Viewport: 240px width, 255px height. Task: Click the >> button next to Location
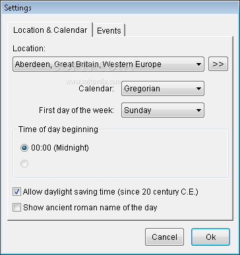pyautogui.click(x=218, y=64)
